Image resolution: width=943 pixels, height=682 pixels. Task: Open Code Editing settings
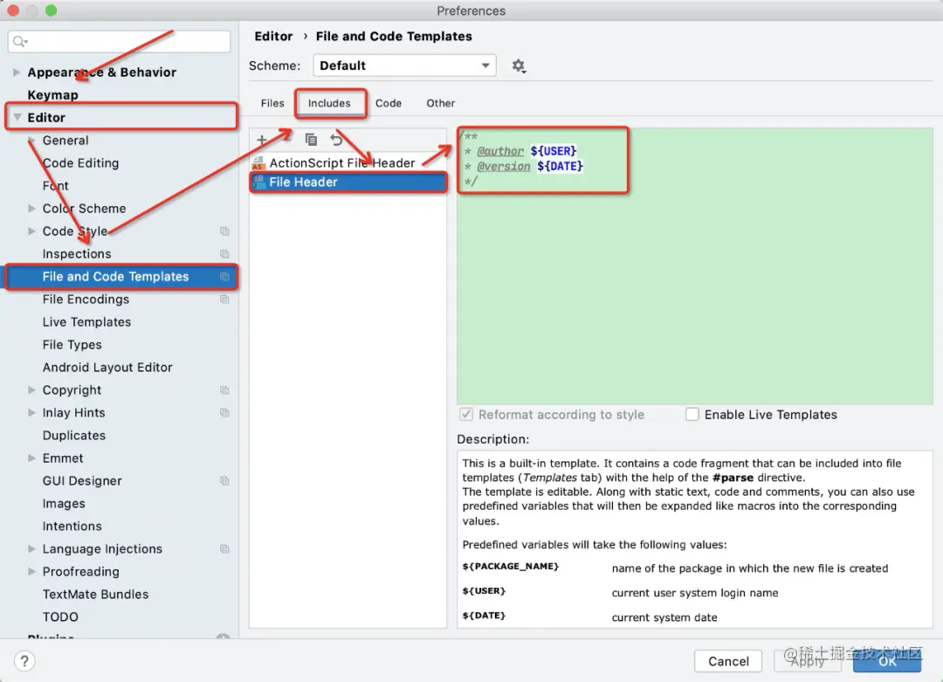pos(80,163)
